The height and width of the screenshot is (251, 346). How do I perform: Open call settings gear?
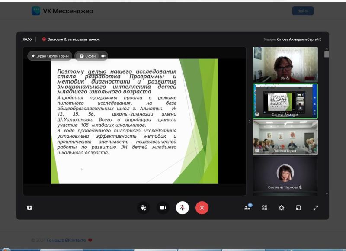pyautogui.click(x=282, y=208)
